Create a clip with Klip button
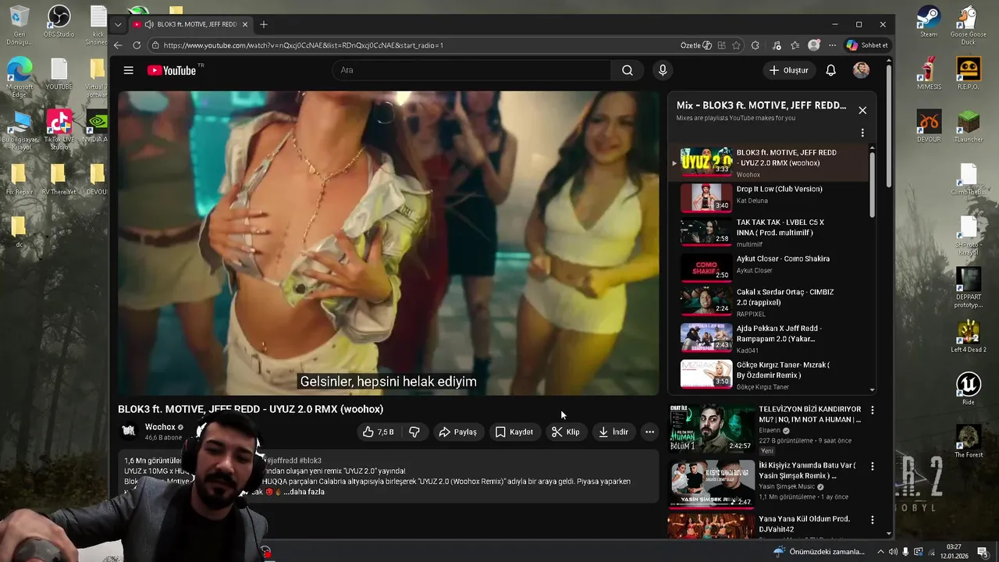The width and height of the screenshot is (999, 562). (x=566, y=432)
